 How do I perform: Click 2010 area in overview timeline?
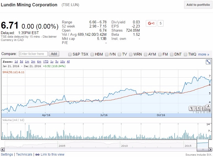click(124, 146)
